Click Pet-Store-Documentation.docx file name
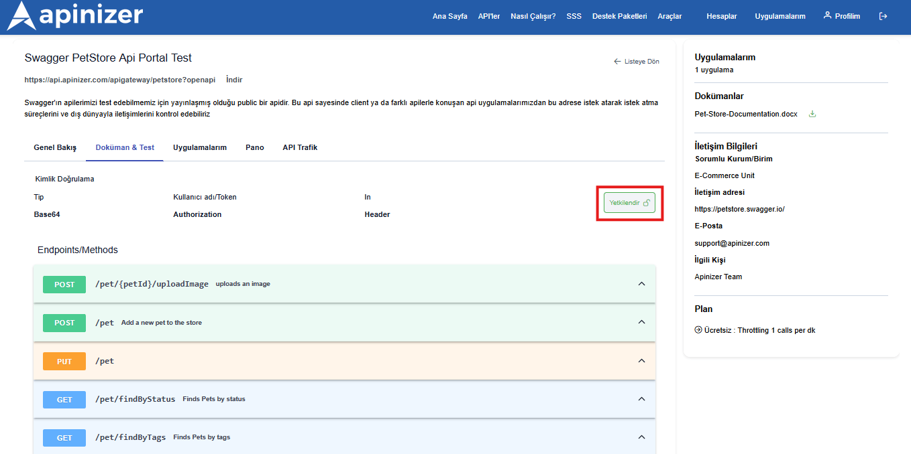Image resolution: width=911 pixels, height=454 pixels. click(746, 114)
